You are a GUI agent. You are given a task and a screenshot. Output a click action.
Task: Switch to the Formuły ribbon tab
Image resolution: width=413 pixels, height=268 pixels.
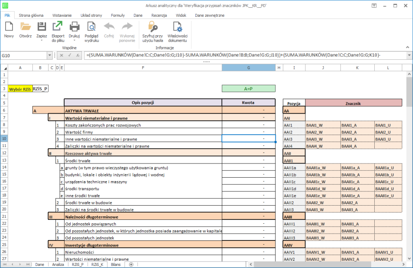pyautogui.click(x=117, y=15)
